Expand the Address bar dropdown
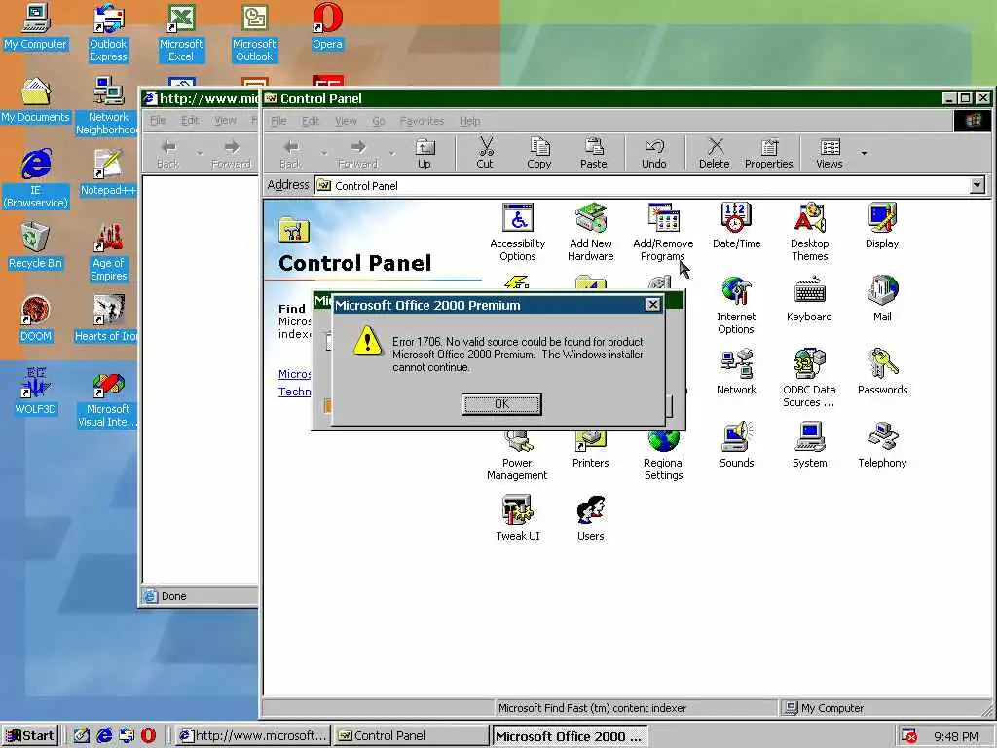 (978, 185)
